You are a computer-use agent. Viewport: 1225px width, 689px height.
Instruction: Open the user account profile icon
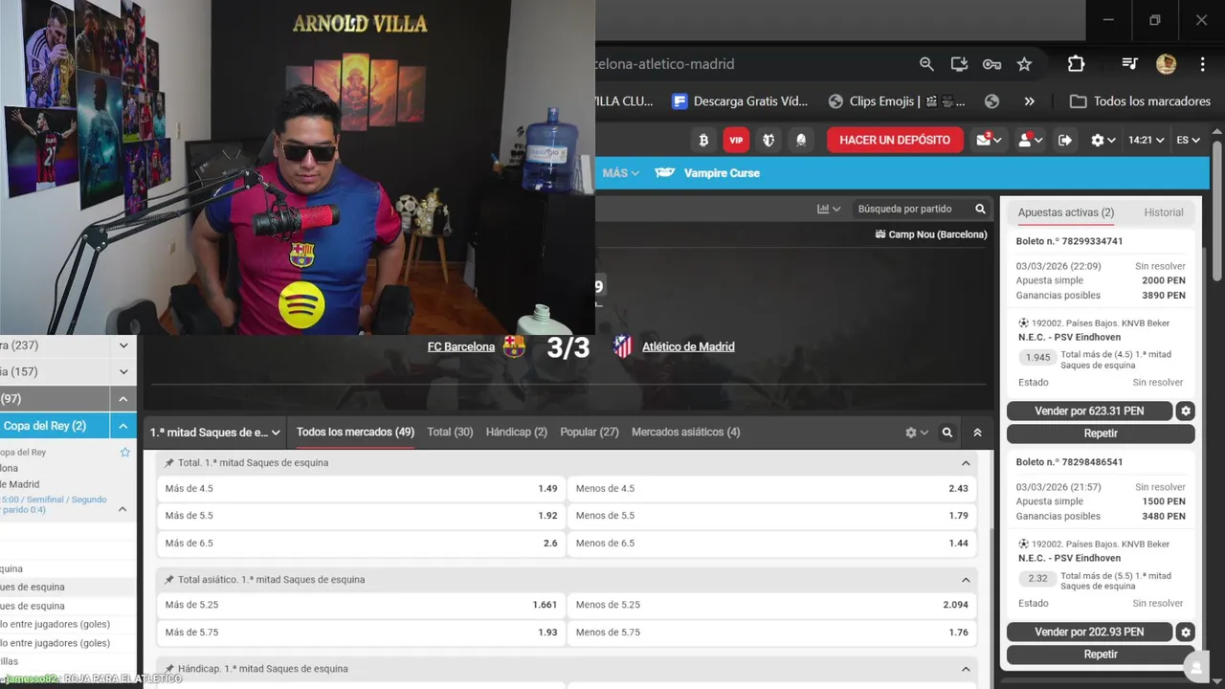[x=1030, y=140]
